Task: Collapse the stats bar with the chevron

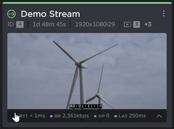Action: pyautogui.click(x=159, y=116)
